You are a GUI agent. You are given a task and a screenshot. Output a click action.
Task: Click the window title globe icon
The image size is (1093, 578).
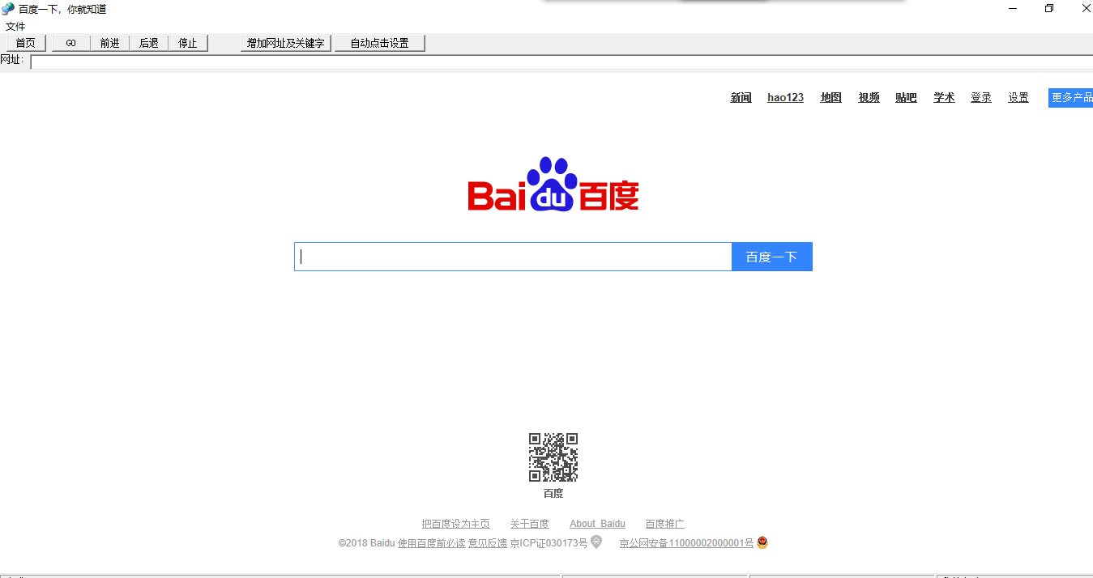8,9
